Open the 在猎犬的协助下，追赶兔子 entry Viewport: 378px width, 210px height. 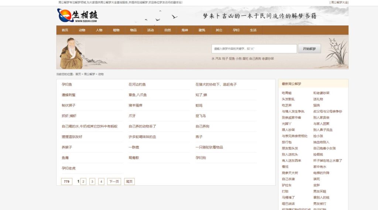[x=216, y=84]
